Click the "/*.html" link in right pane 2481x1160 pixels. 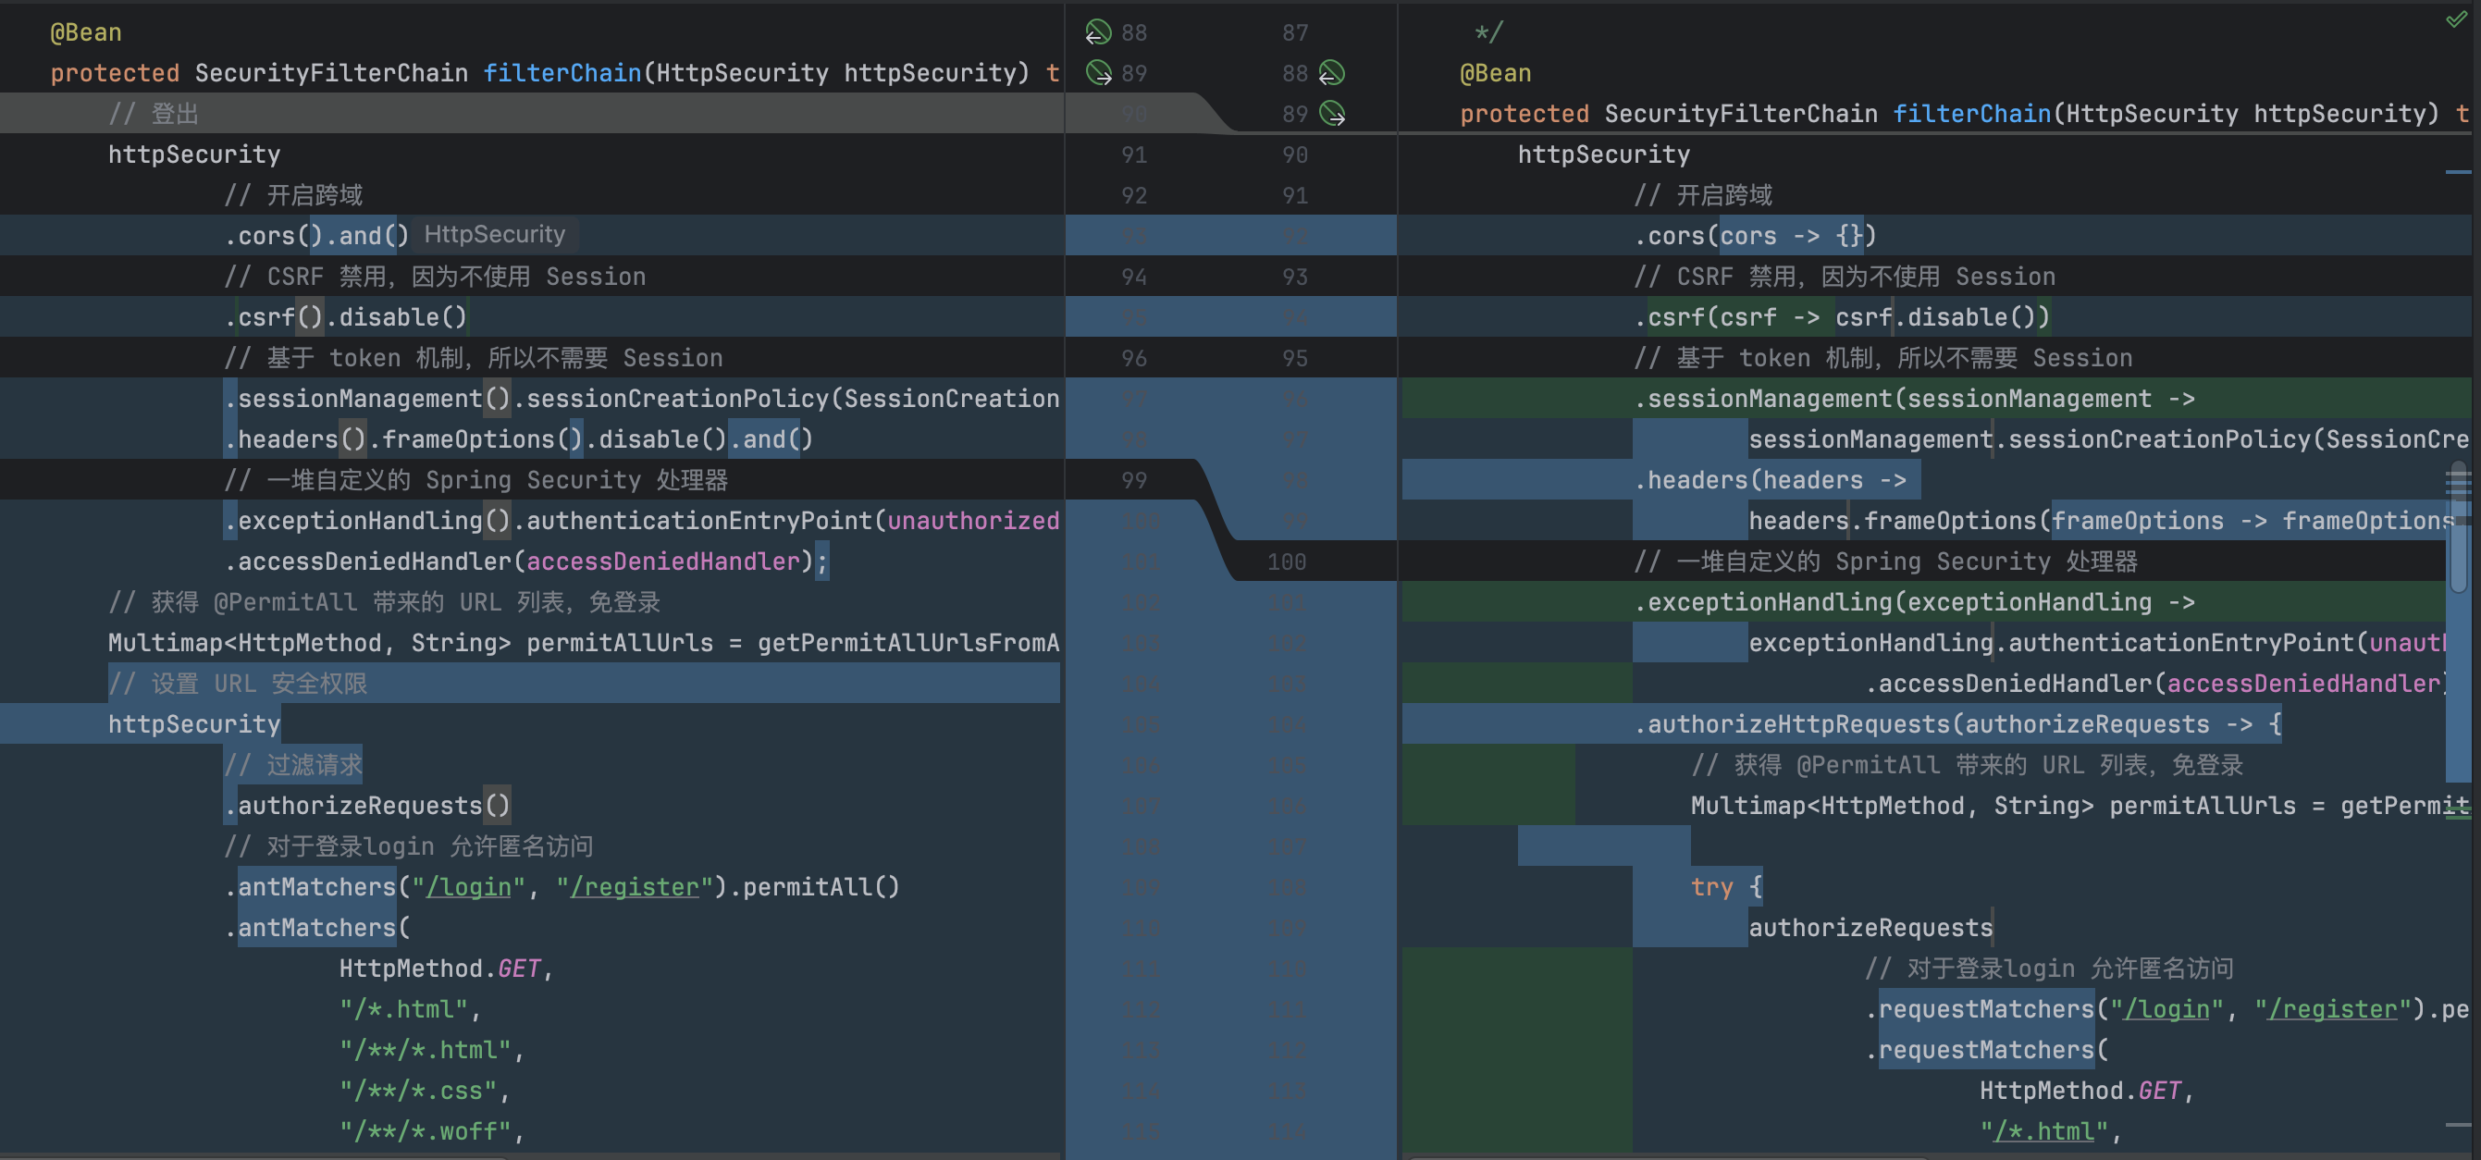[x=2044, y=1131]
